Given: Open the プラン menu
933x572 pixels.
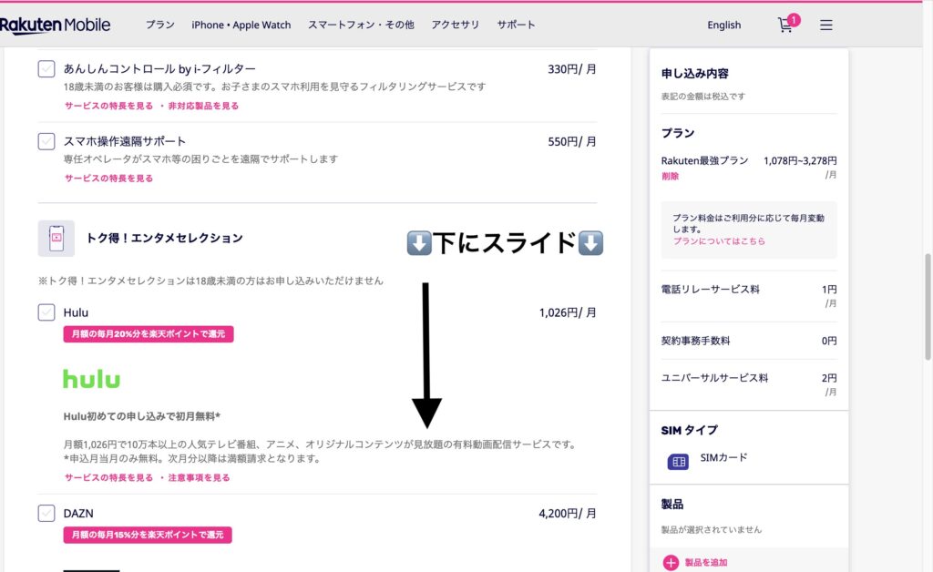Looking at the screenshot, I should [160, 25].
